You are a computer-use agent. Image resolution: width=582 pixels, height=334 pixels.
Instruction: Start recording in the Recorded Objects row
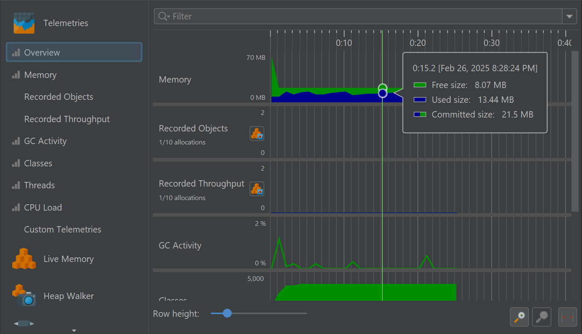click(x=257, y=134)
